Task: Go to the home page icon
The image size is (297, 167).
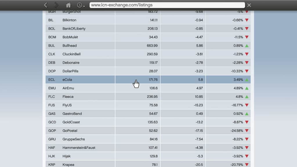Action: [x=68, y=5]
